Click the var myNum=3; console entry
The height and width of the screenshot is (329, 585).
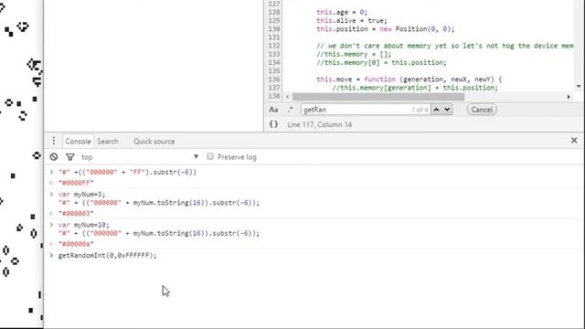tap(81, 195)
